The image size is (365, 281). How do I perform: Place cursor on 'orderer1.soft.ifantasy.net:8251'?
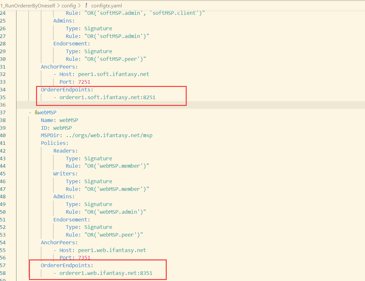[107, 97]
